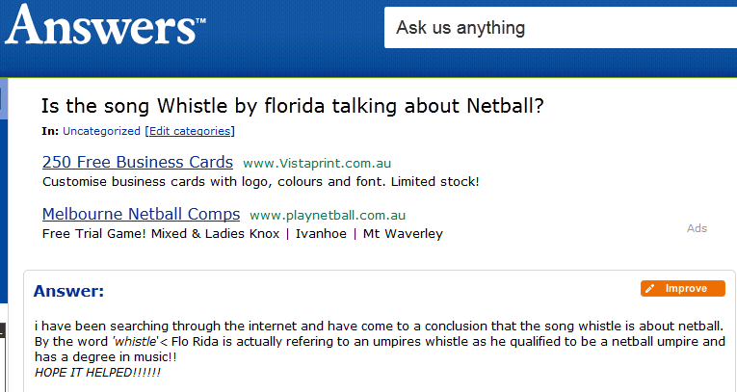
Task: Click the 'Ads' label beside the adverts
Action: (697, 228)
